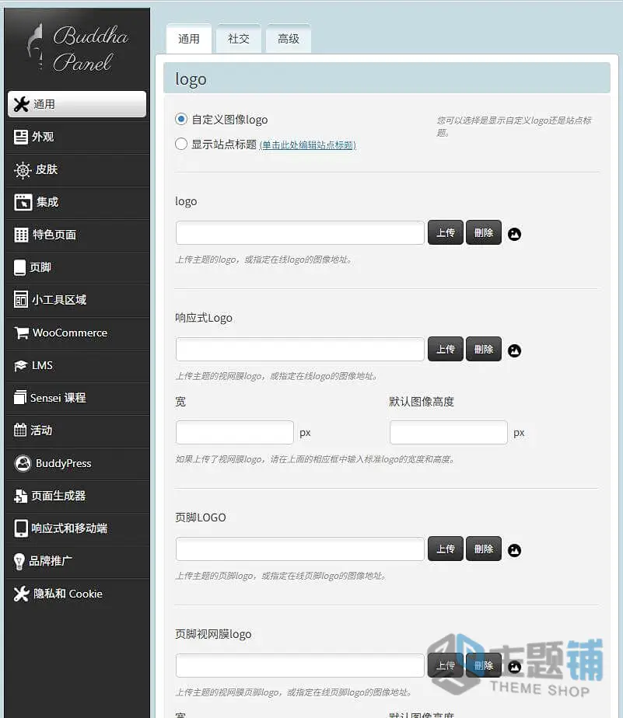Open the 集成 sidebar menu item
623x718 pixels.
point(77,202)
